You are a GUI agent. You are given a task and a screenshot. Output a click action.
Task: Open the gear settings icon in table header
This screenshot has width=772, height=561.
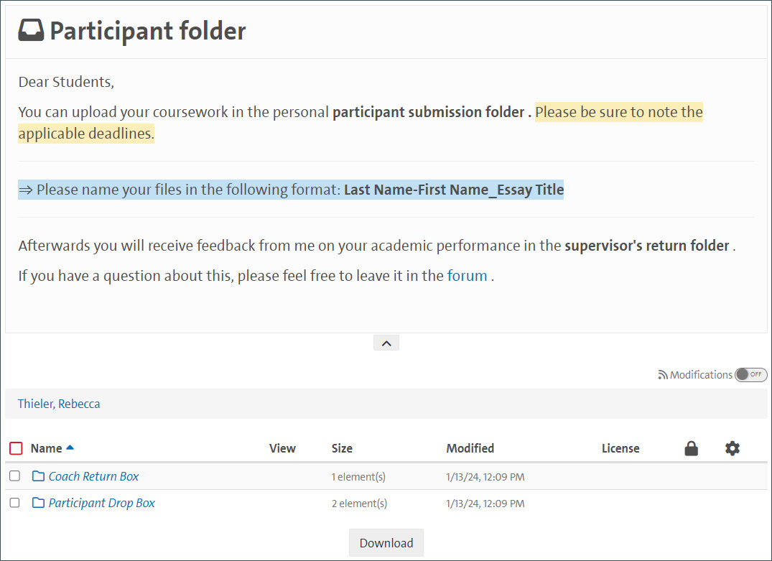[732, 448]
